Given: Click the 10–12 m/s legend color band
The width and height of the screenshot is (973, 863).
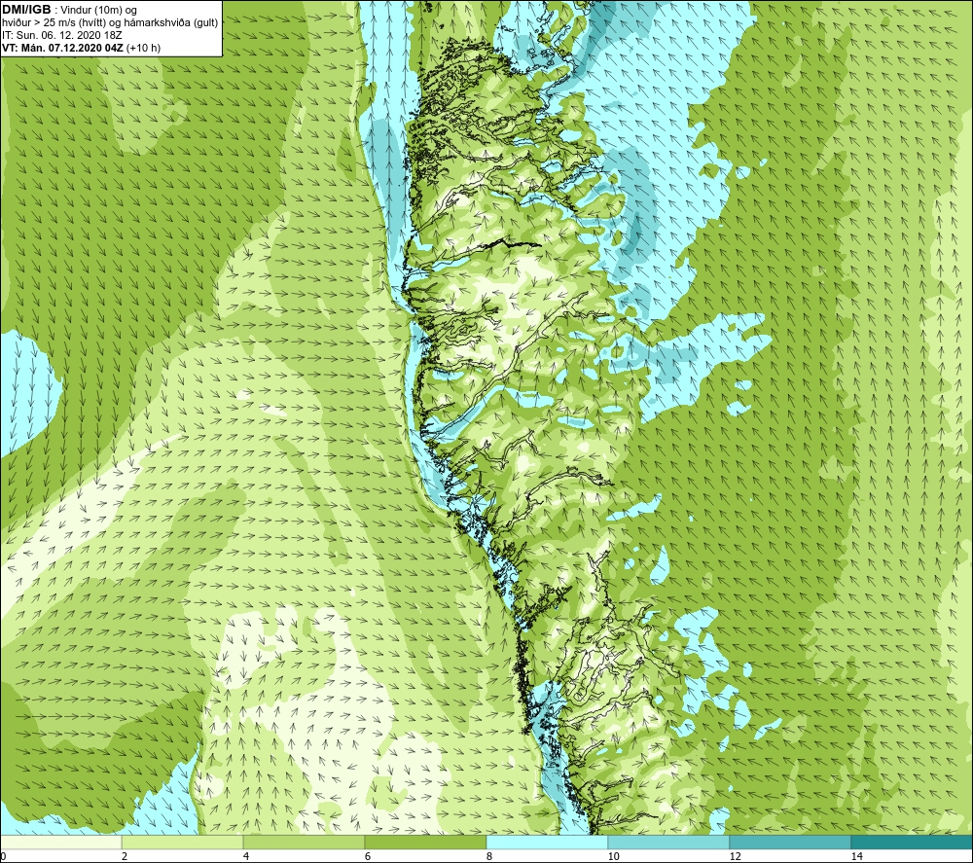Looking at the screenshot, I should coord(669,843).
